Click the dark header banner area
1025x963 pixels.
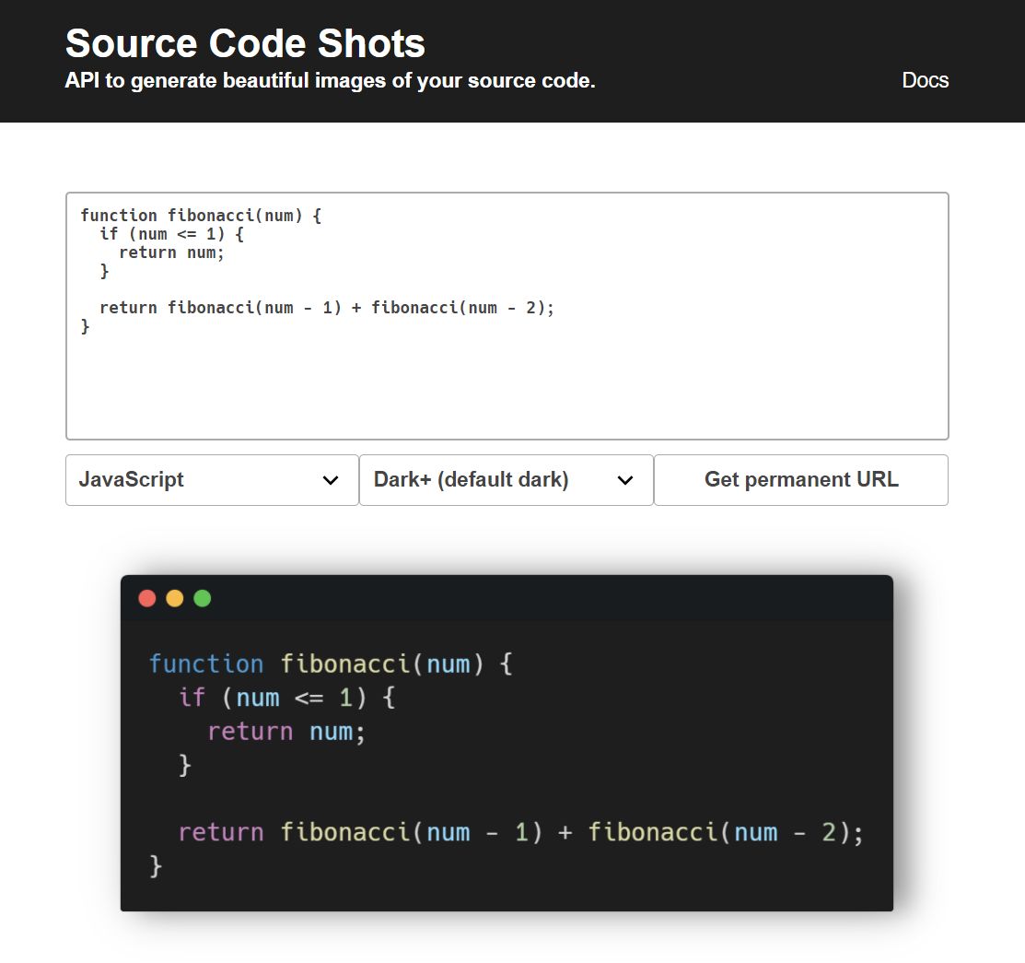[x=512, y=60]
